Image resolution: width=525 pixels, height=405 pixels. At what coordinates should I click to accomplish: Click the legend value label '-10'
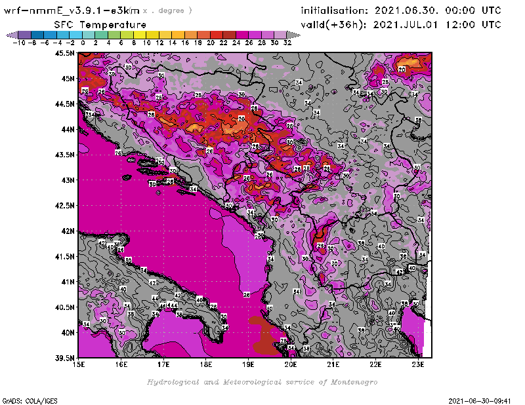tap(19, 43)
